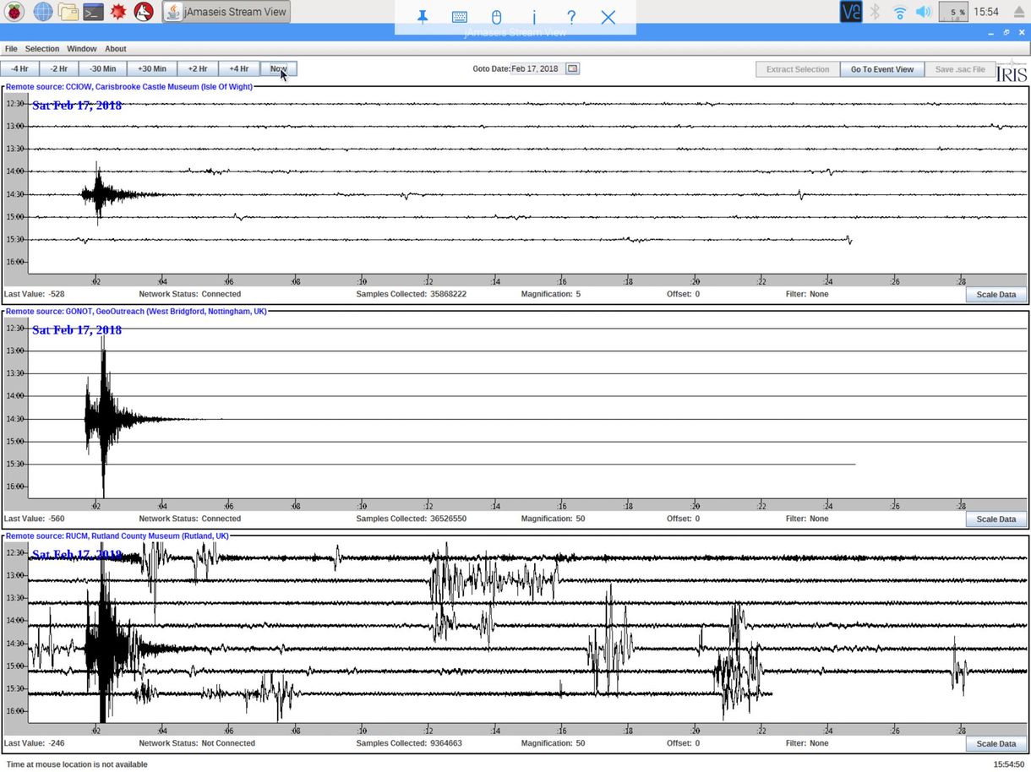Open the Window menu
The width and height of the screenshot is (1031, 772).
tap(82, 49)
